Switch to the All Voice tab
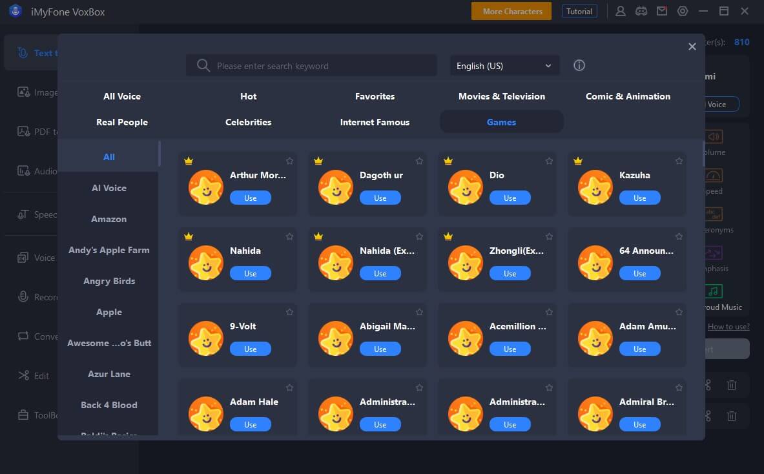The height and width of the screenshot is (474, 764). tap(122, 96)
